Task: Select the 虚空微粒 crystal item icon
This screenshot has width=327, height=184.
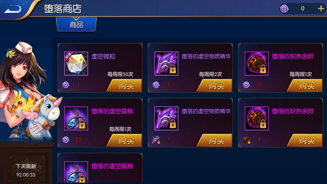Action: click(x=76, y=64)
